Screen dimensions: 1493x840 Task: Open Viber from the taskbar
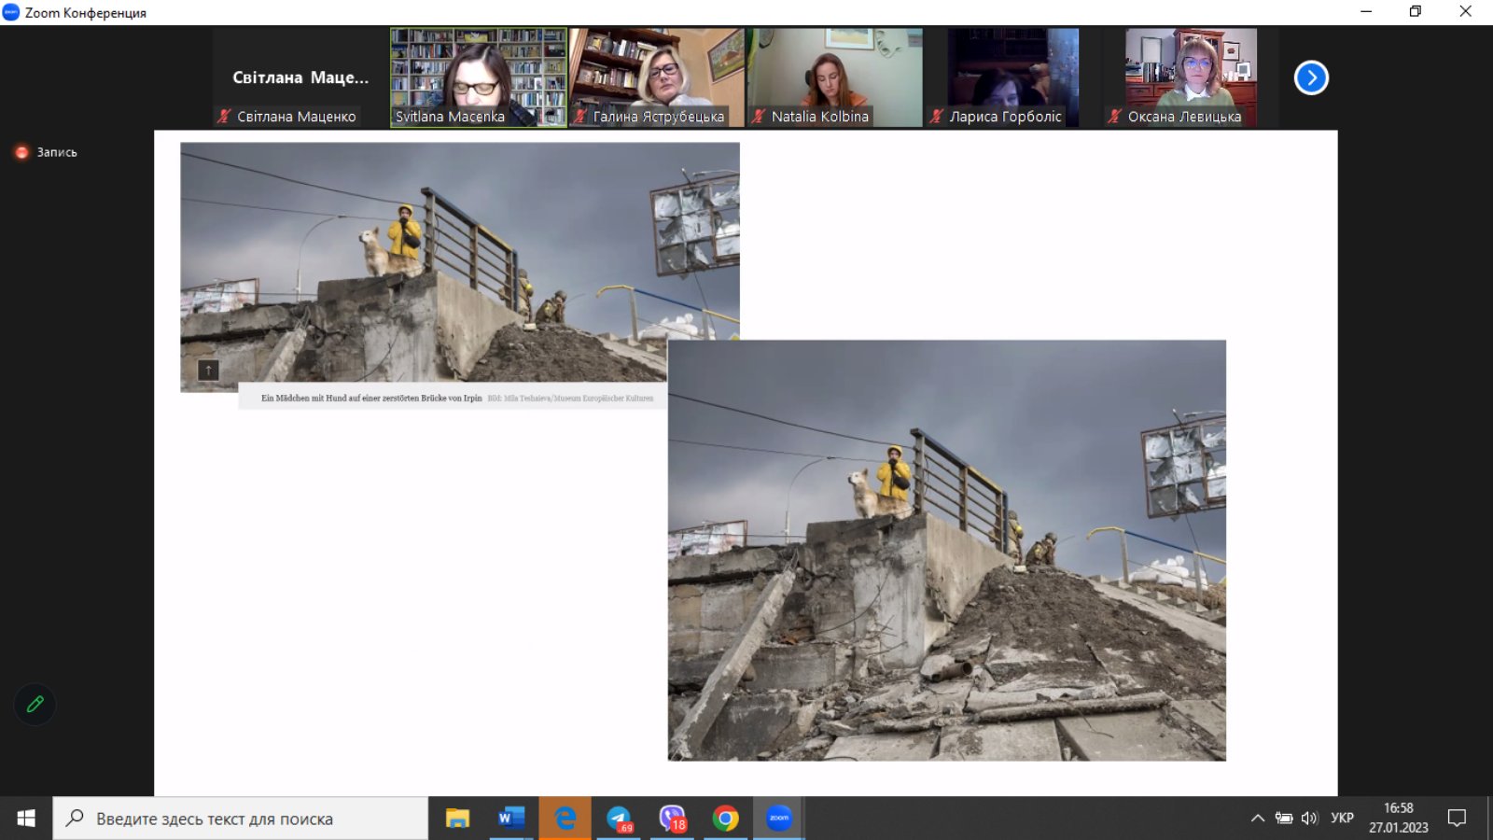tap(672, 819)
